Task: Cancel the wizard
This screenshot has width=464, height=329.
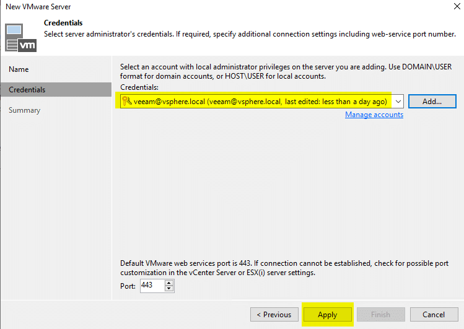Action: [x=434, y=315]
